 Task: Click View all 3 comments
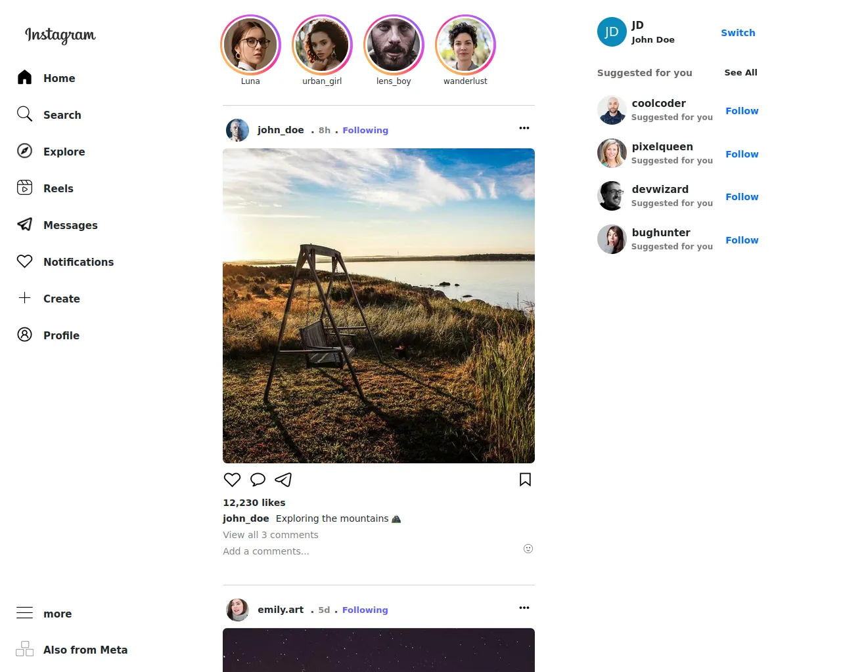271,535
